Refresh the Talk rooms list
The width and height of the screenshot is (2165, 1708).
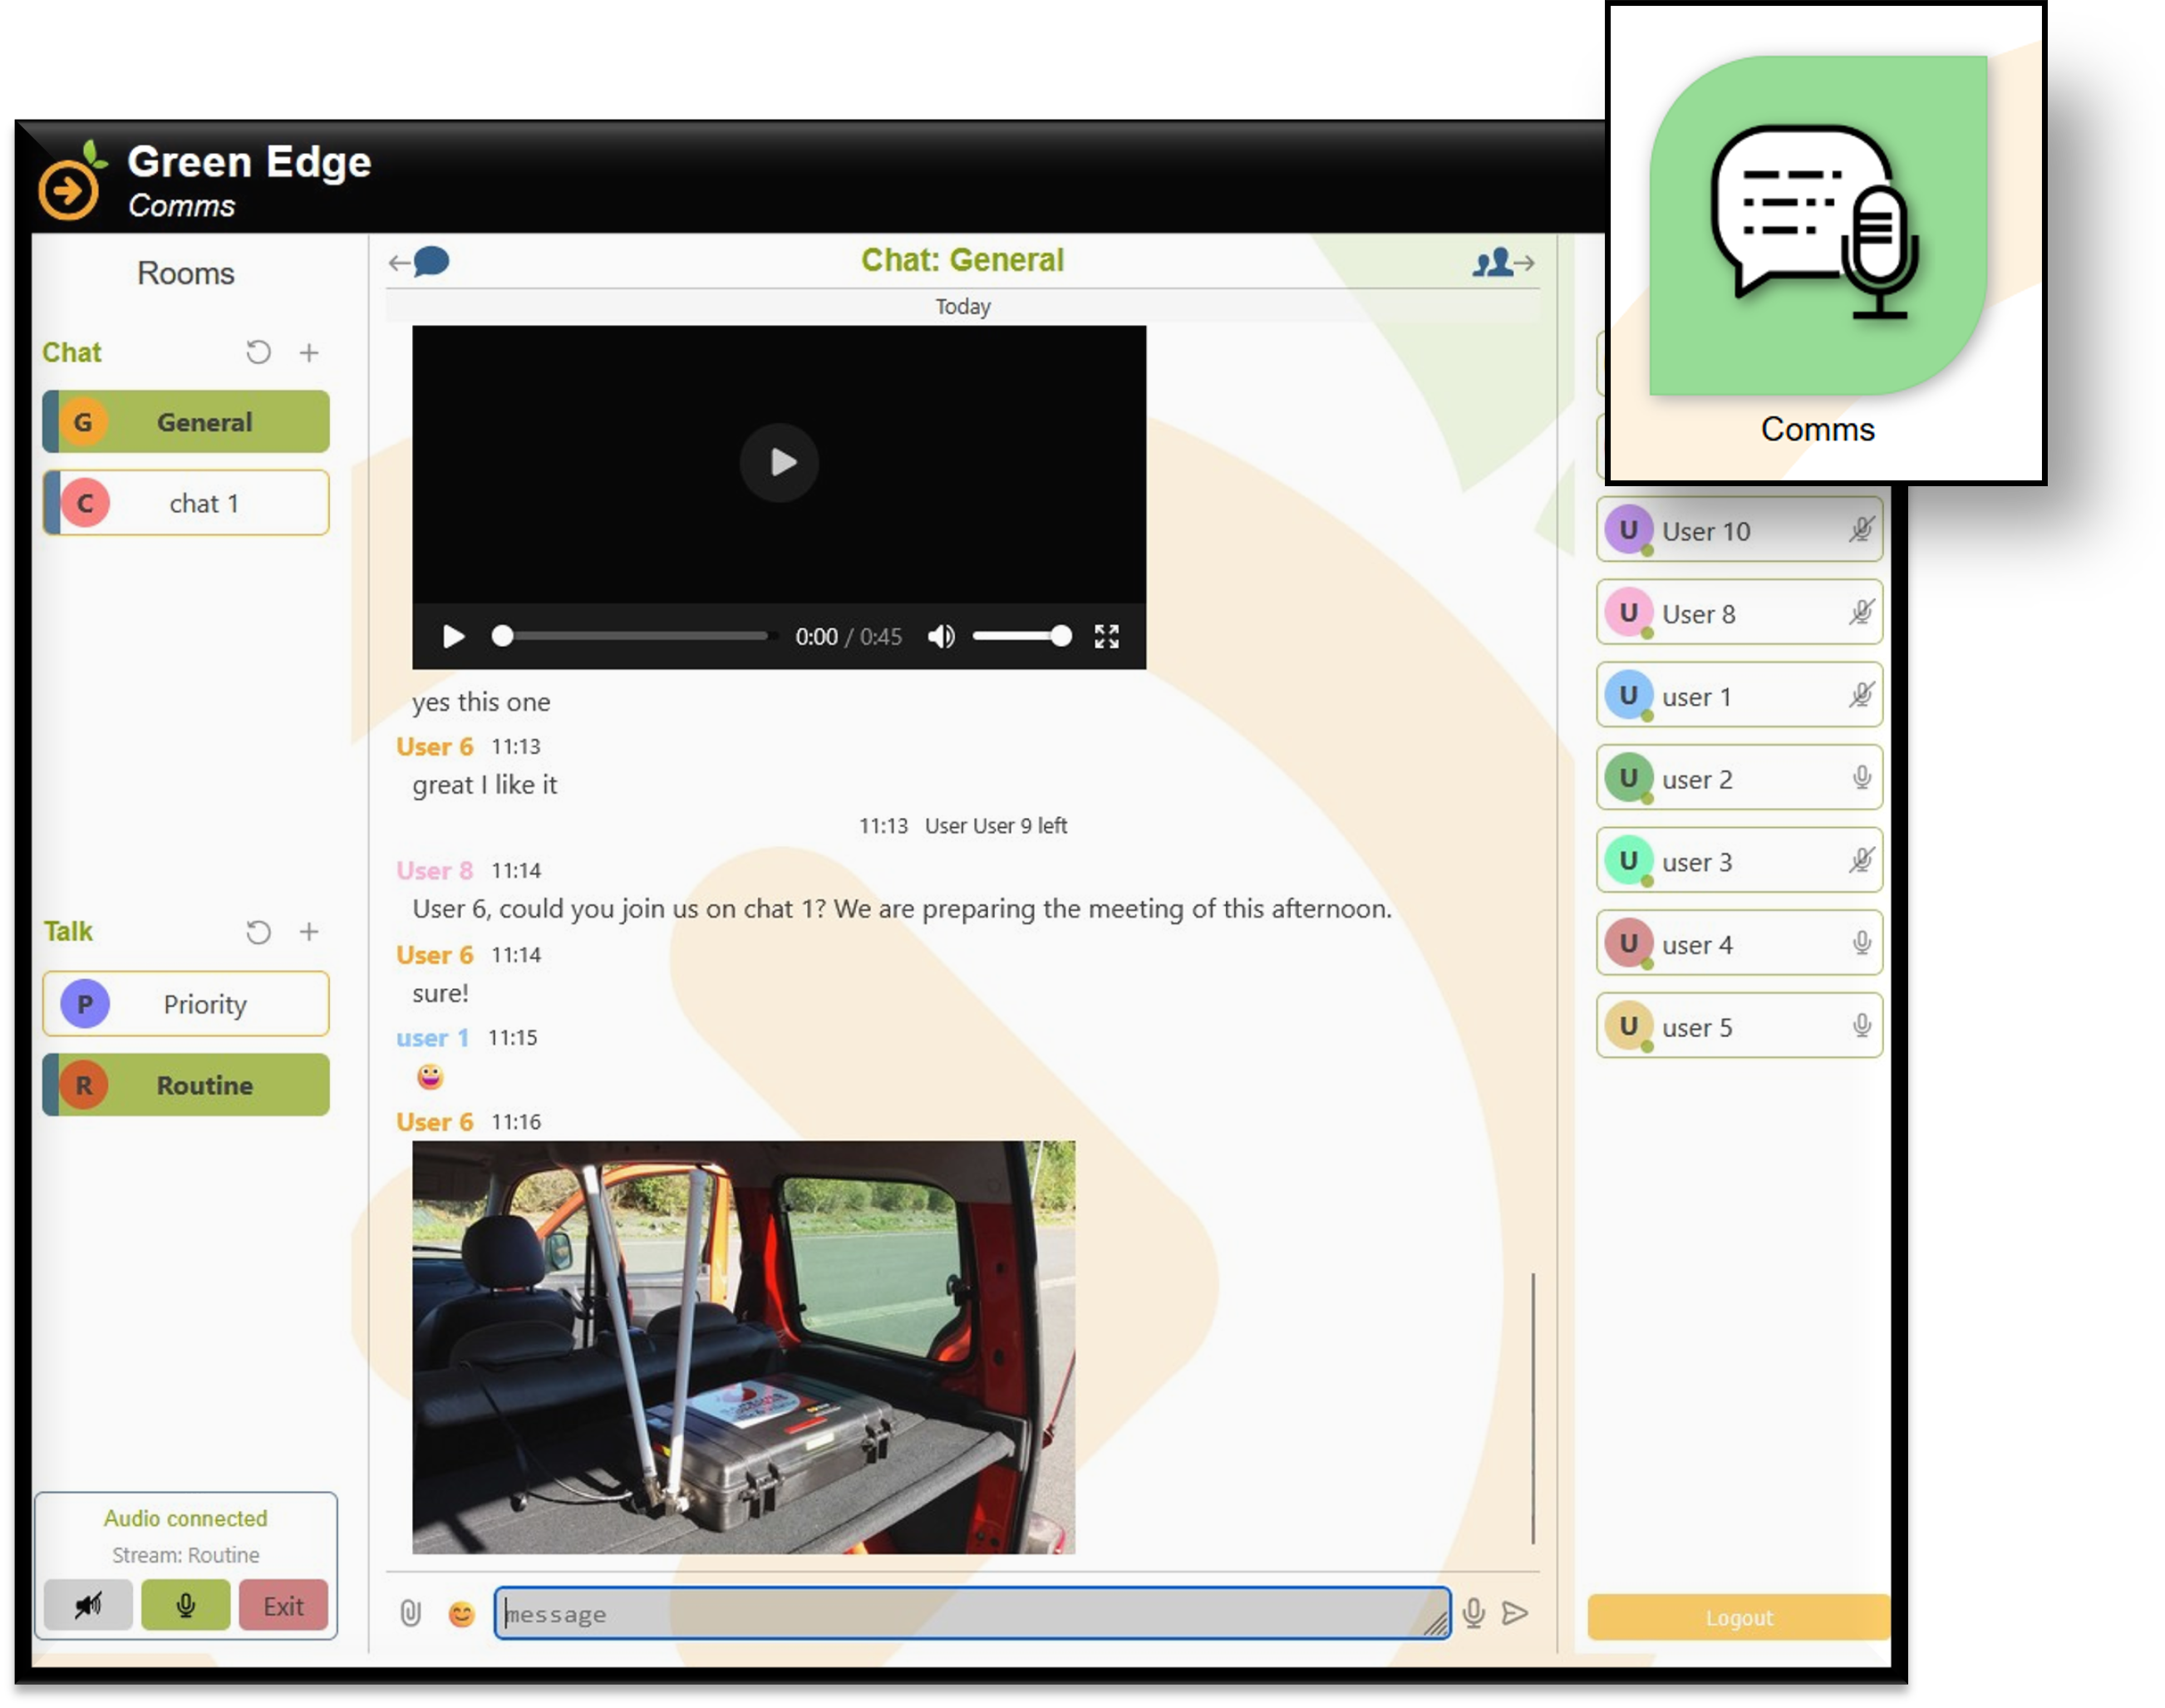[x=258, y=931]
